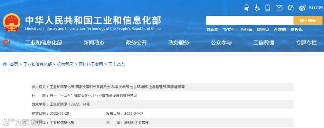Click the email envelope icon

pos(279,8)
